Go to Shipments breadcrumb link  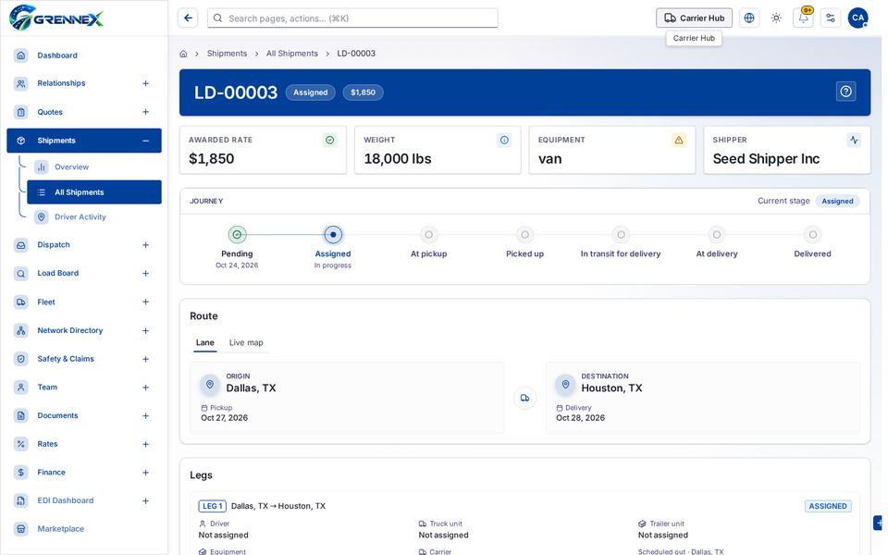pos(227,54)
